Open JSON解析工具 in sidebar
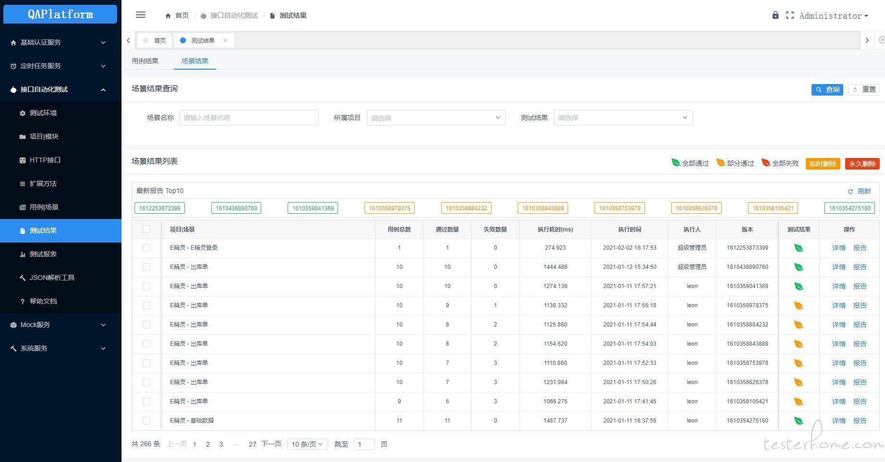Screen dimensions: 885x462 pyautogui.click(x=61, y=278)
